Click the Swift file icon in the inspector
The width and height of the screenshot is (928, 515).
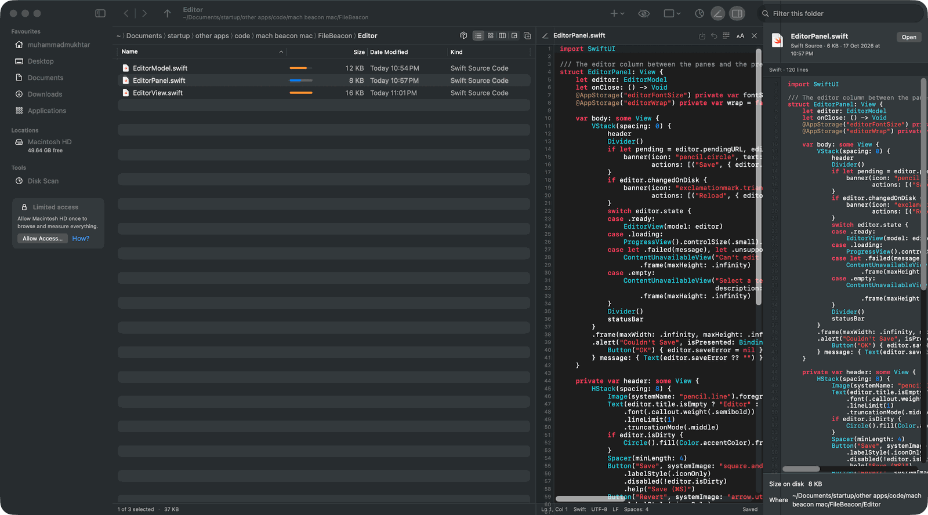pyautogui.click(x=777, y=41)
